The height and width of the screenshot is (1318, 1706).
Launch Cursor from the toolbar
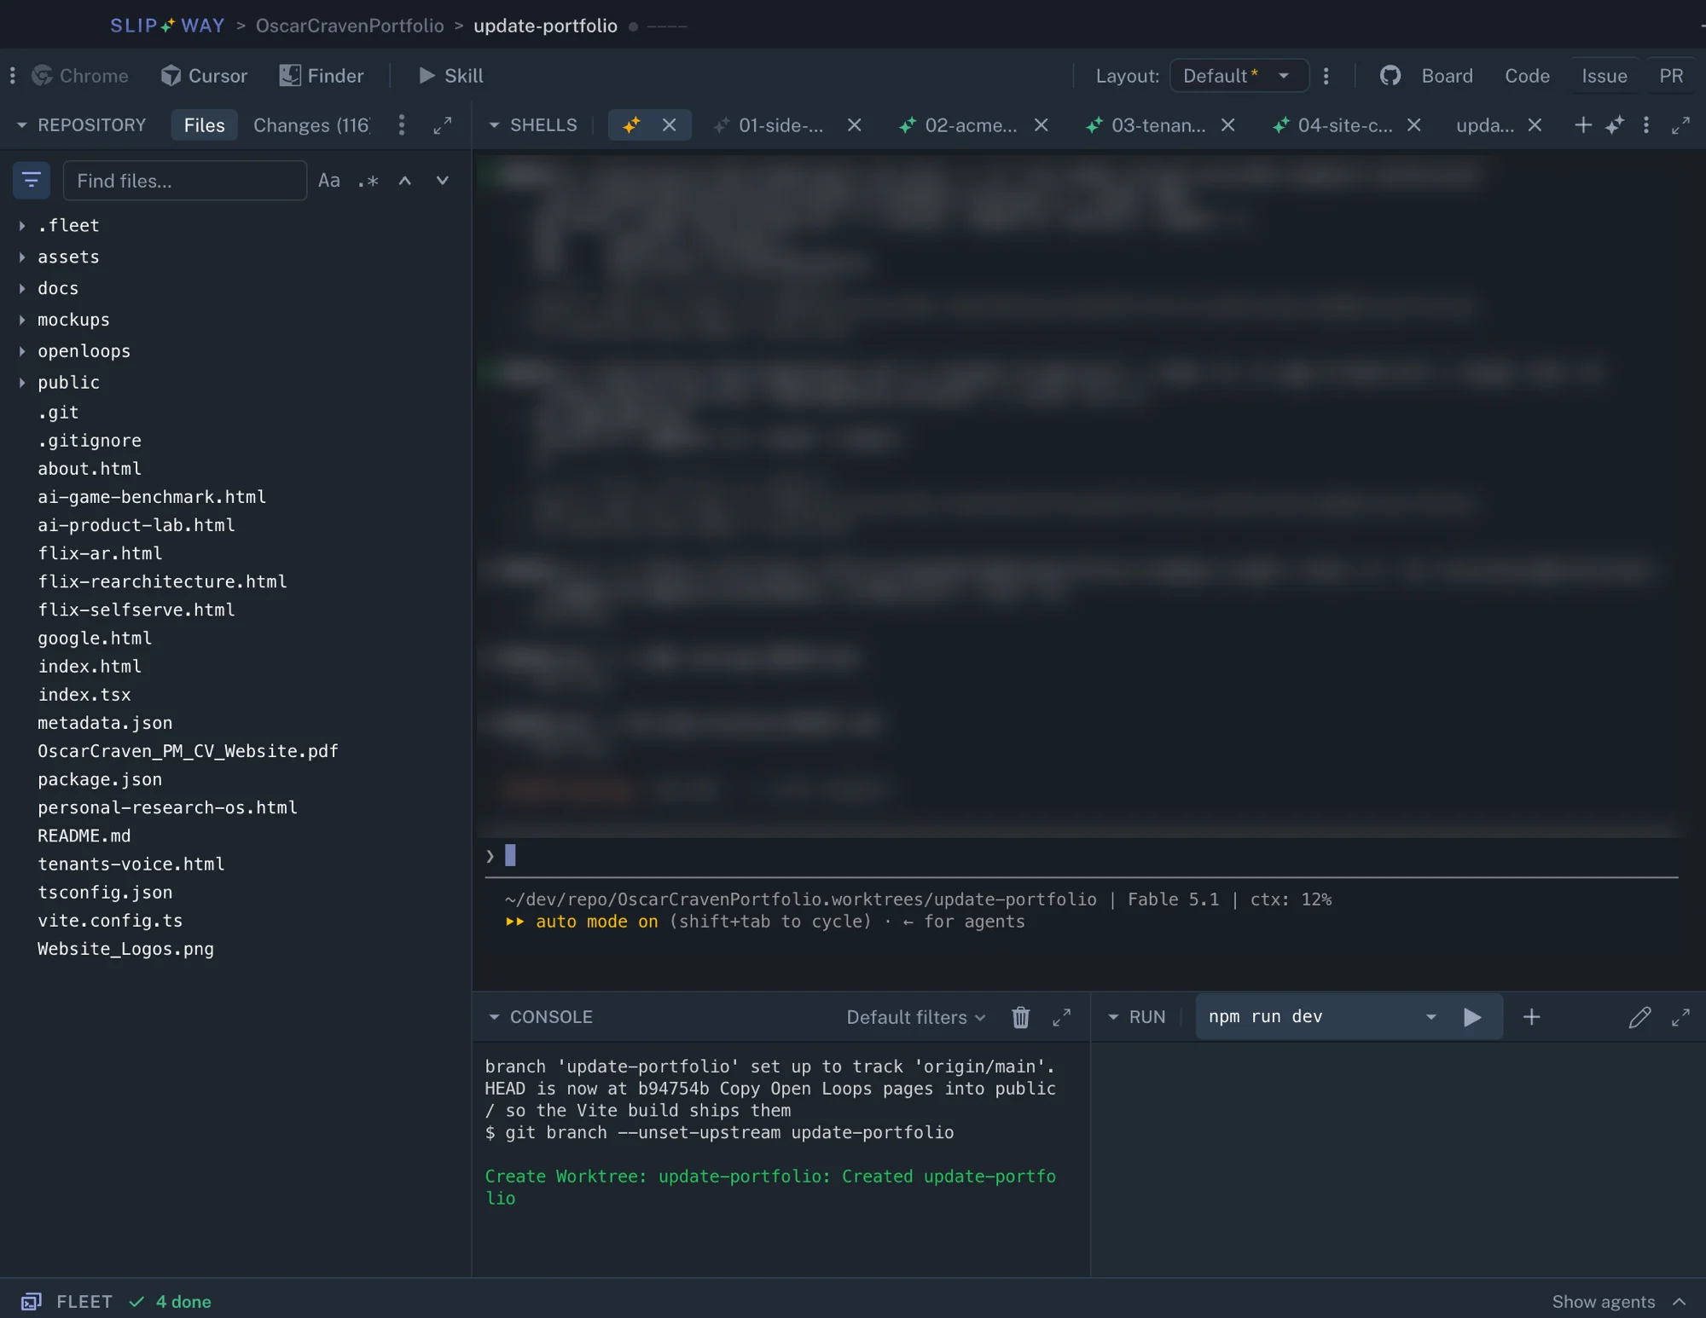204,76
